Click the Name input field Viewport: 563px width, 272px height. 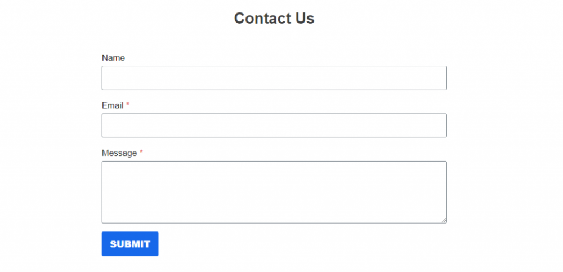pos(274,78)
